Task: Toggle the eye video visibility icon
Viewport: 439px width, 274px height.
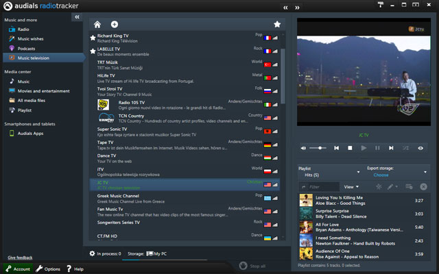Action: (420, 148)
